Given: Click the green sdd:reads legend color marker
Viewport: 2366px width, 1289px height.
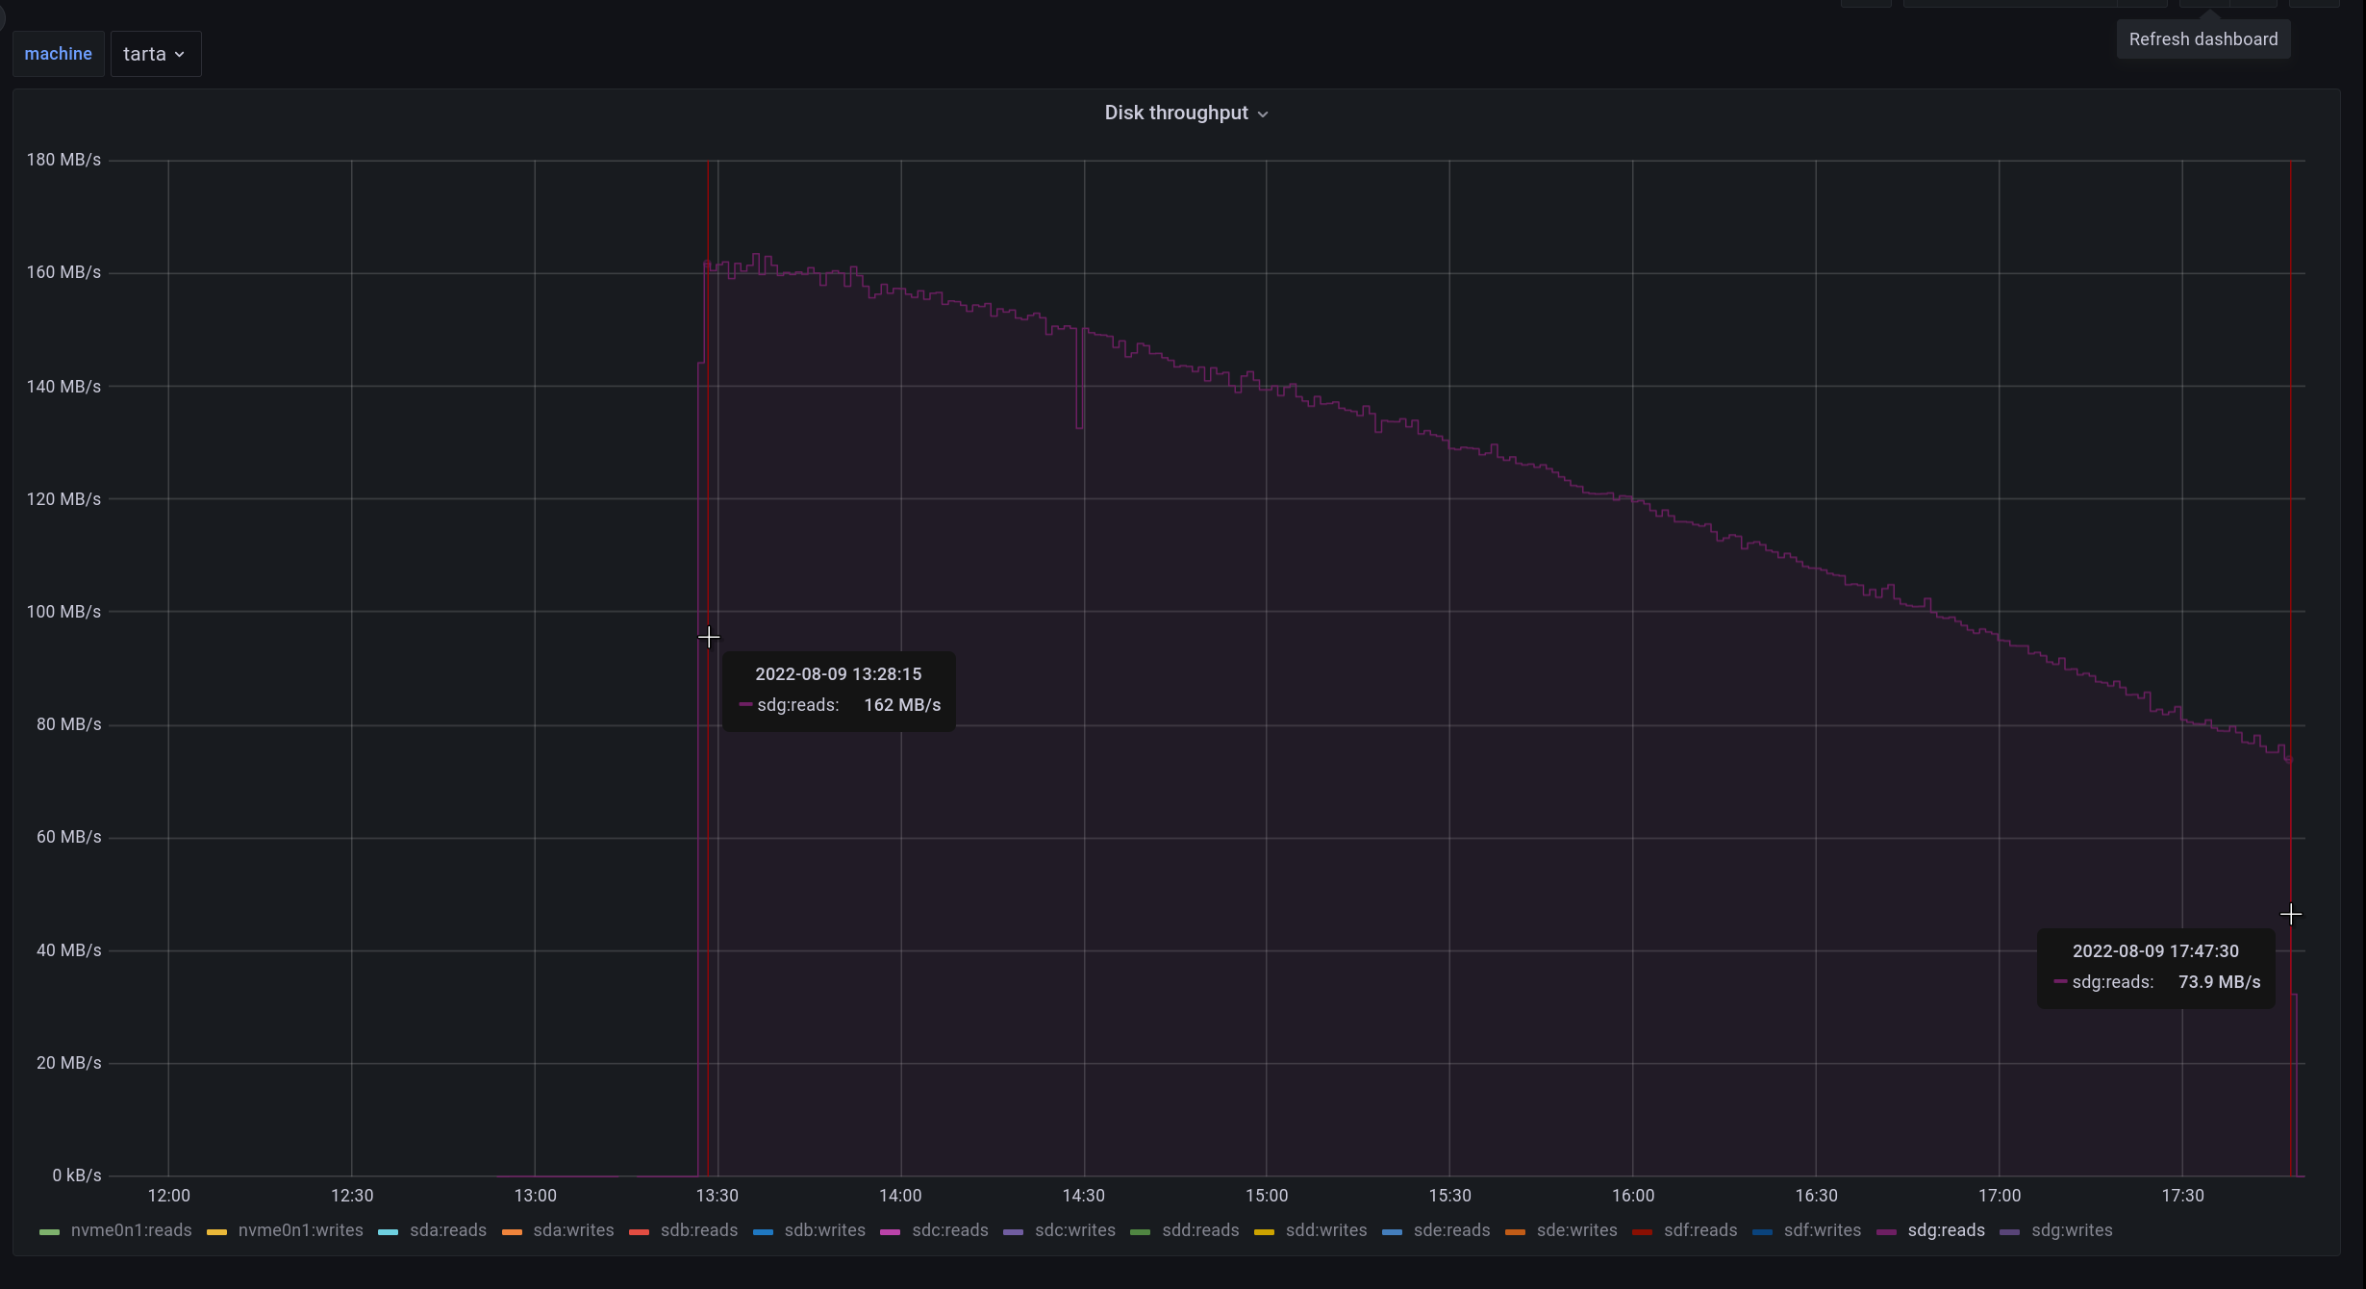Looking at the screenshot, I should coord(1140,1231).
